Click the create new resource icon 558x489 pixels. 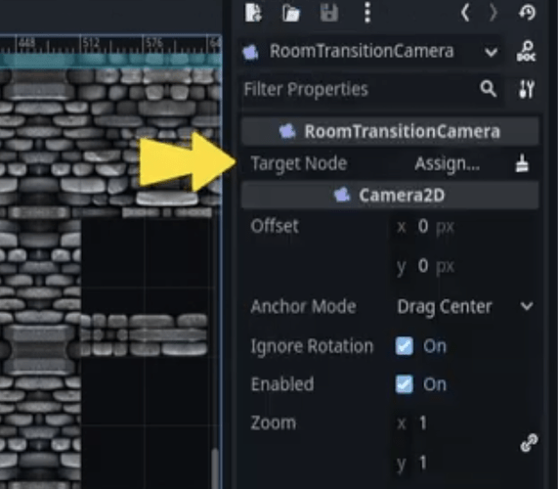[x=253, y=13]
